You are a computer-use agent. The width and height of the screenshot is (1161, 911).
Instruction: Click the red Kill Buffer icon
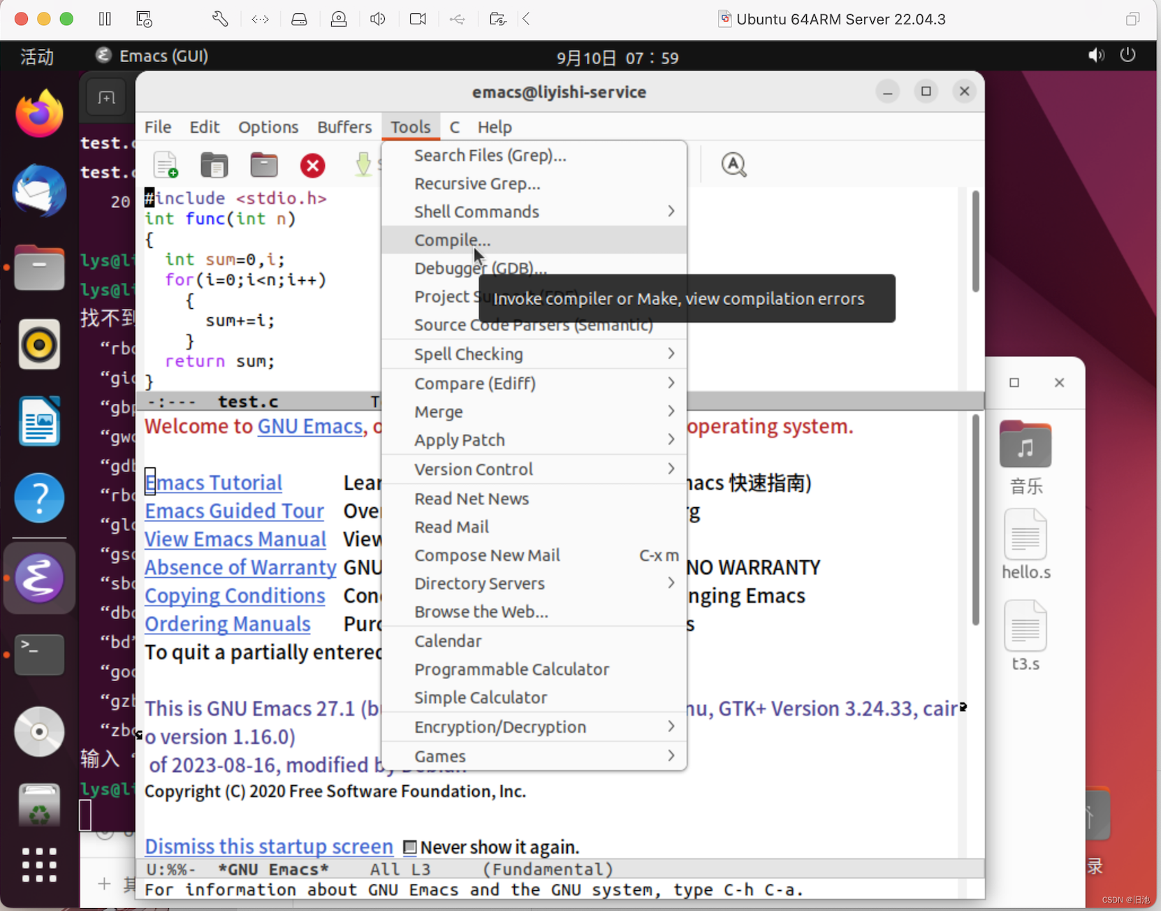click(313, 166)
